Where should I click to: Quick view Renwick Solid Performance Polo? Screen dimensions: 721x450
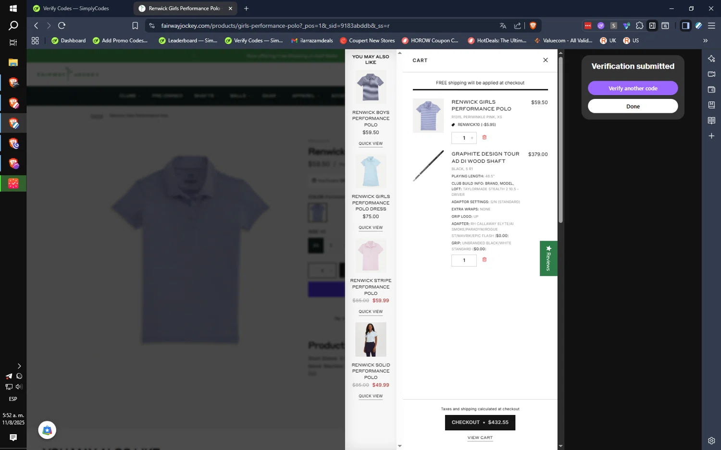(x=371, y=396)
